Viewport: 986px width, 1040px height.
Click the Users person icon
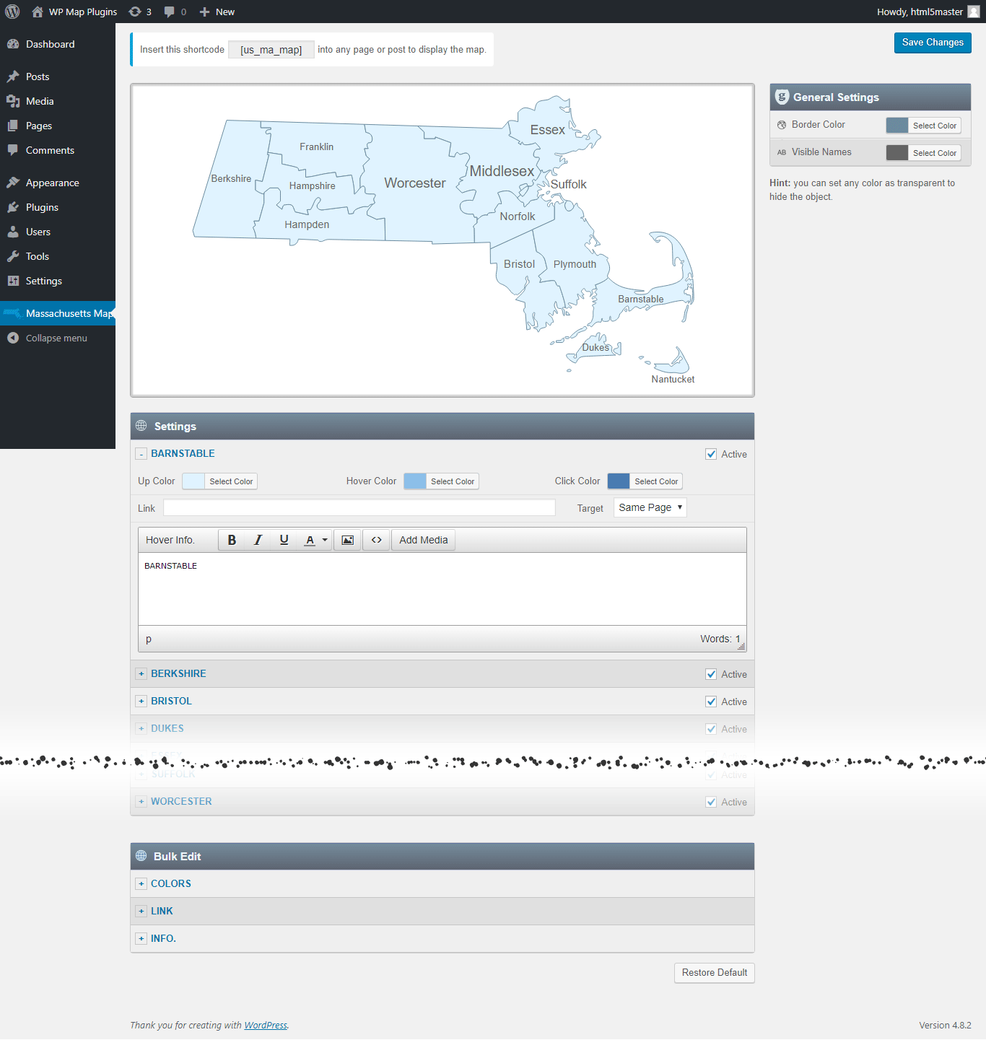pyautogui.click(x=13, y=232)
